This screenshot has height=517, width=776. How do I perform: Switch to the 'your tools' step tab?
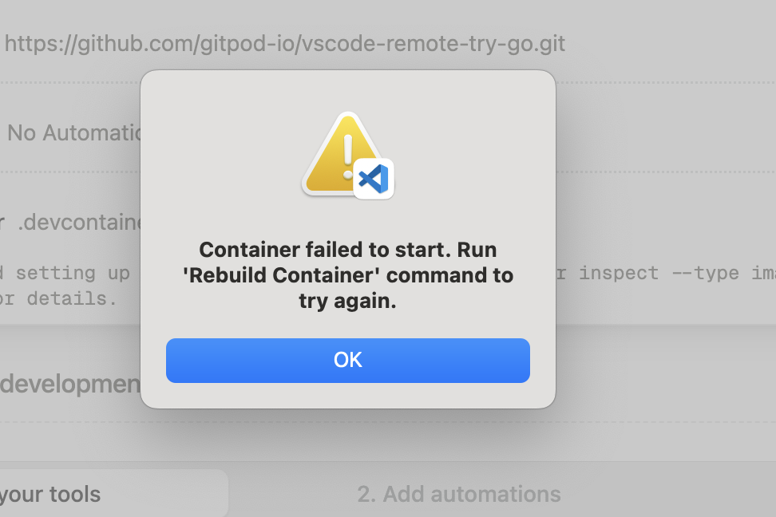[113, 493]
